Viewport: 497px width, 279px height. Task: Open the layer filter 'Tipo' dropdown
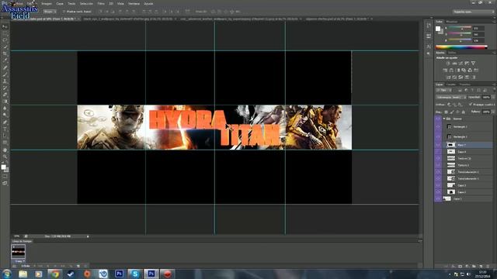444,91
